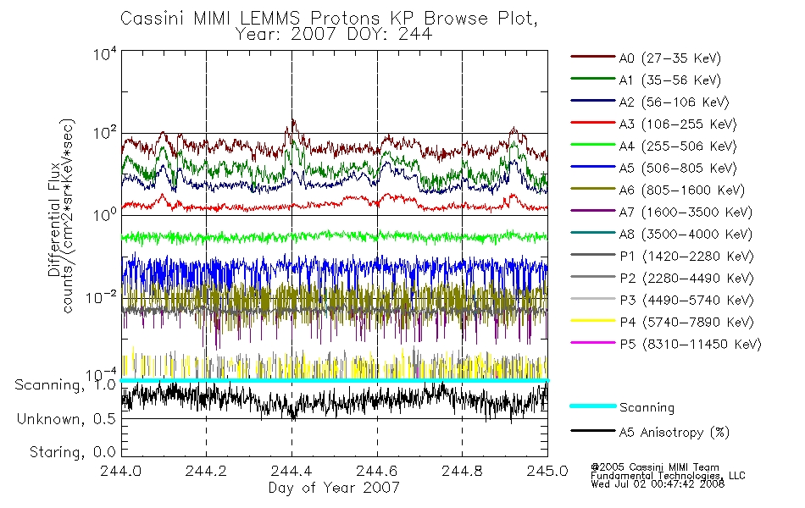Click the cyan Scanning legend line
This screenshot has height=508, width=805.
click(x=593, y=406)
